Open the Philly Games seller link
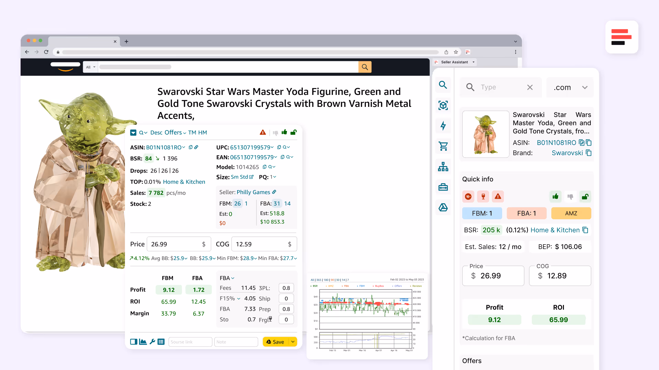This screenshot has width=659, height=370. point(253,192)
